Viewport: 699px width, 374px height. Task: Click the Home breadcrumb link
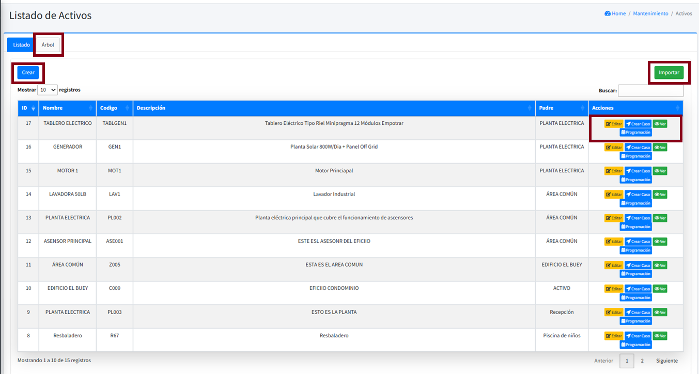point(615,13)
